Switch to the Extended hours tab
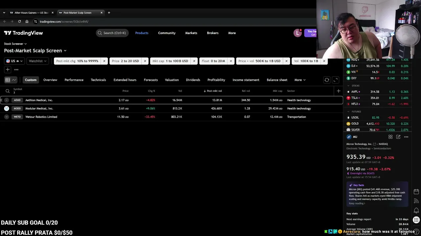The width and height of the screenshot is (421, 236). [125, 80]
